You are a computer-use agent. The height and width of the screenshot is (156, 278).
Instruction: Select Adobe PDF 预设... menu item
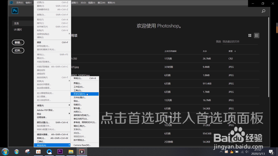coord(52,110)
